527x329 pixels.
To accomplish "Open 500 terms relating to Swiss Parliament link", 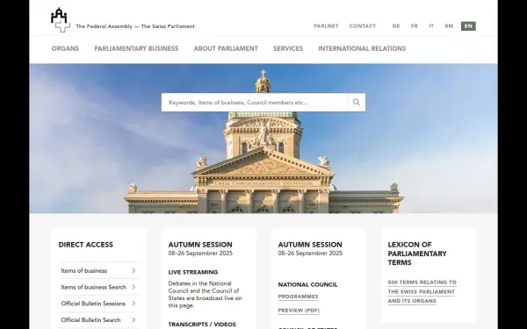I will click(422, 292).
